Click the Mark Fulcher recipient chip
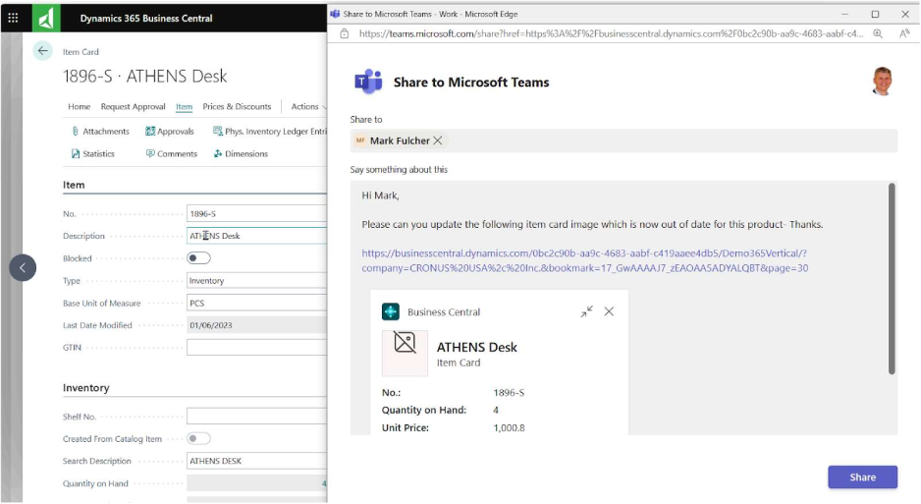This screenshot has height=504, width=921. tap(399, 140)
